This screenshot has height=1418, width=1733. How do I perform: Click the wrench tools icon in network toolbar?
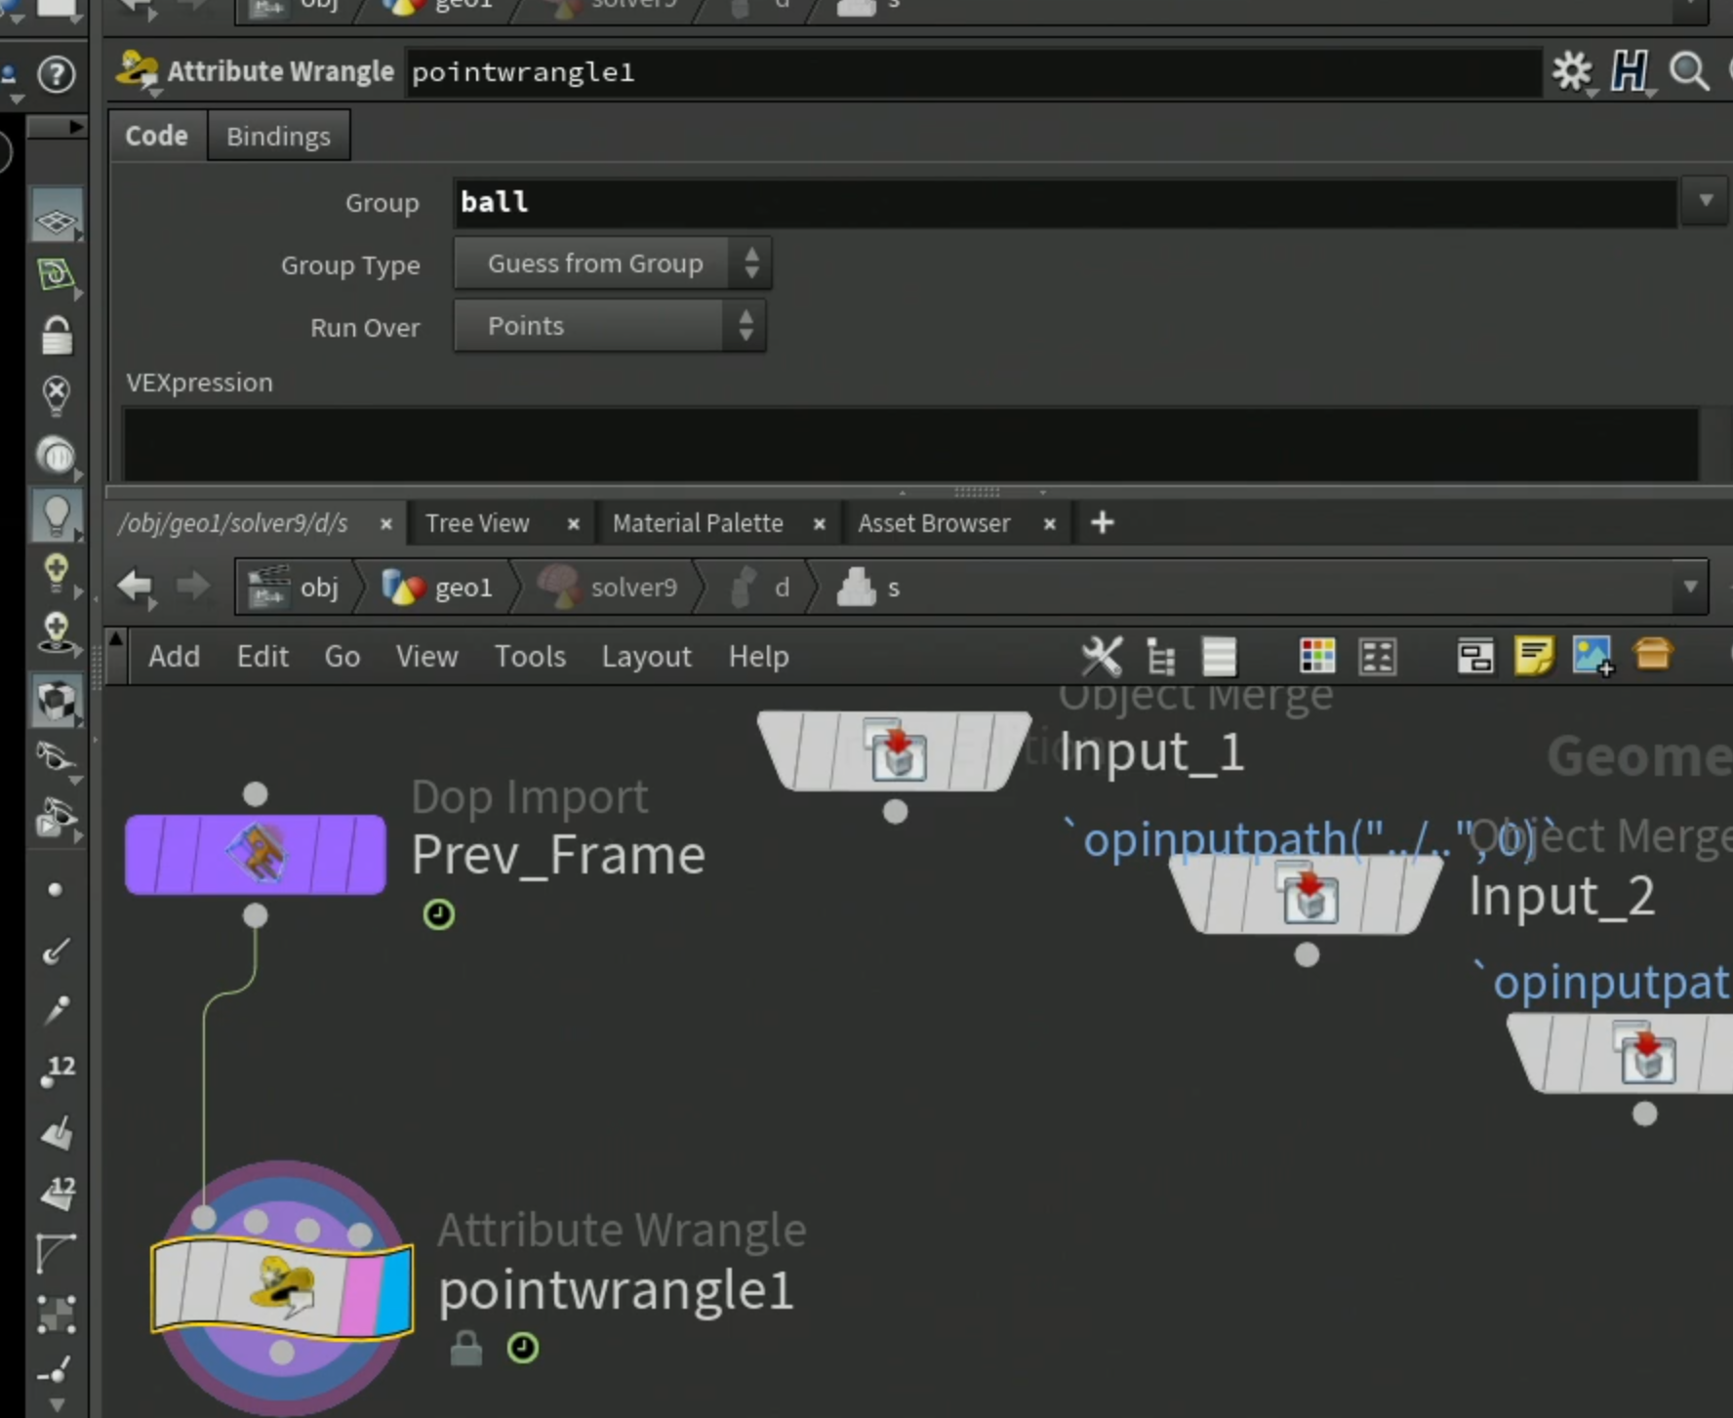tap(1102, 656)
